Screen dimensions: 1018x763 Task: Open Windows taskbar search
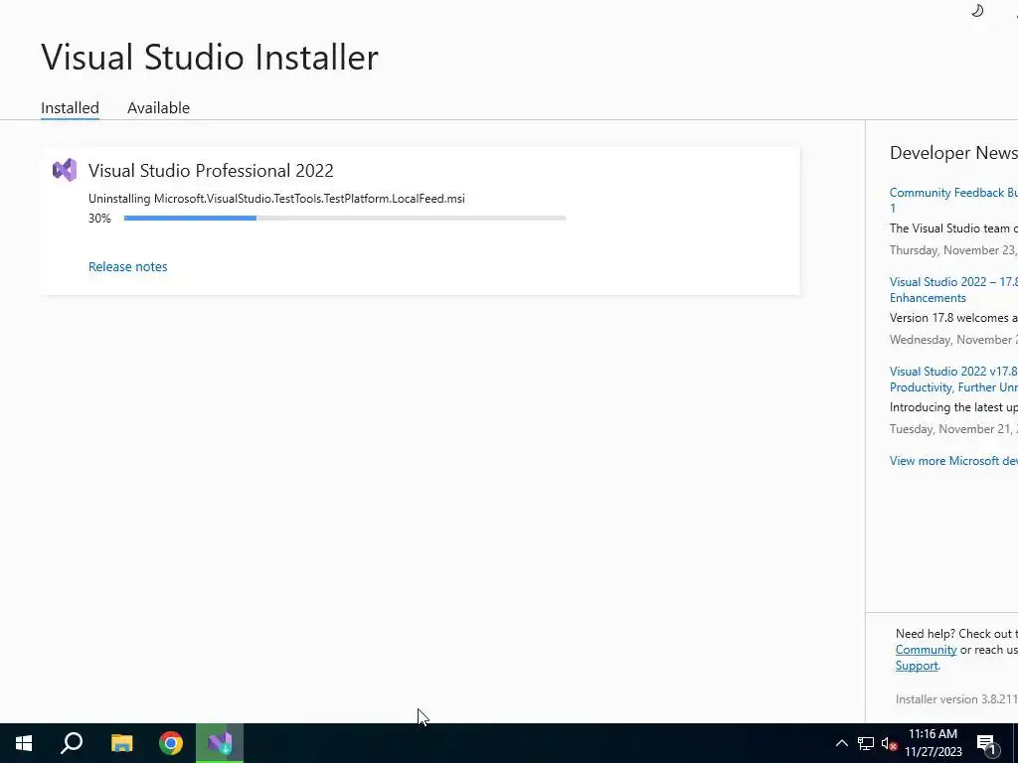pos(72,743)
